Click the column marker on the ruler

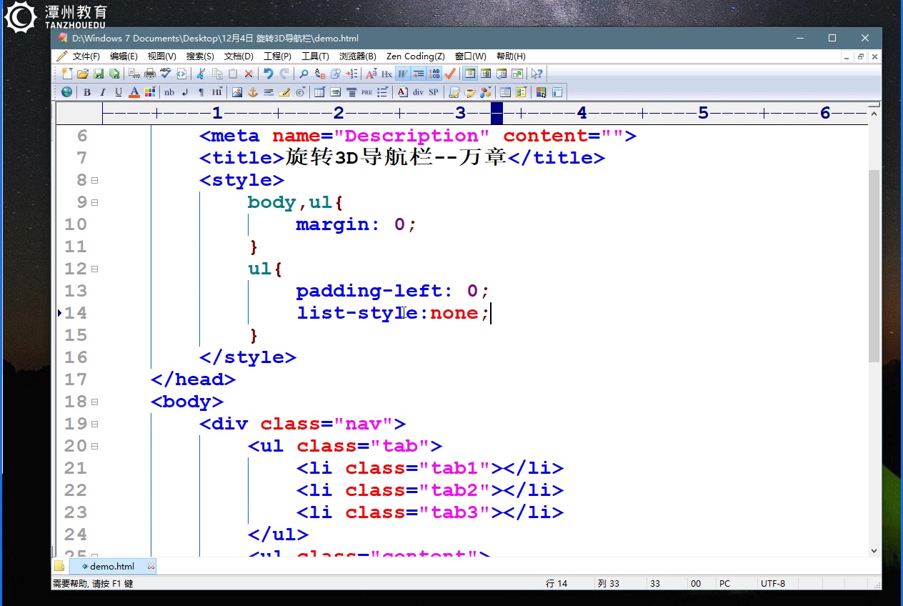tap(498, 113)
